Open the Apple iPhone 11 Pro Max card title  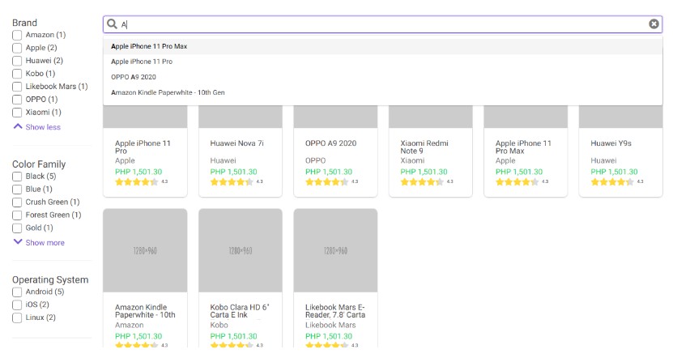click(523, 147)
